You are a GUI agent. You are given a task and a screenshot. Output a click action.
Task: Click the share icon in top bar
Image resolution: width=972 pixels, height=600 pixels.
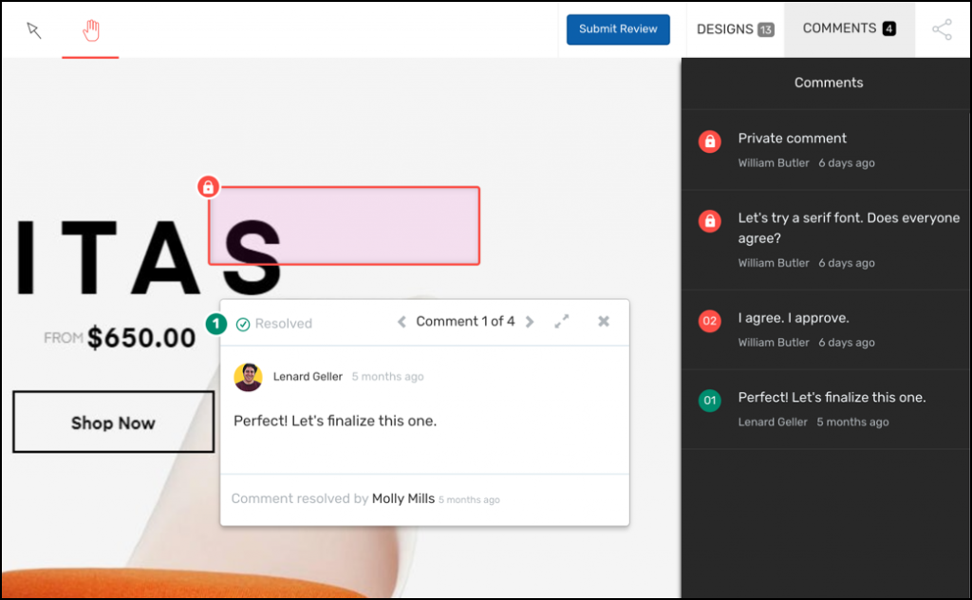pyautogui.click(x=942, y=29)
